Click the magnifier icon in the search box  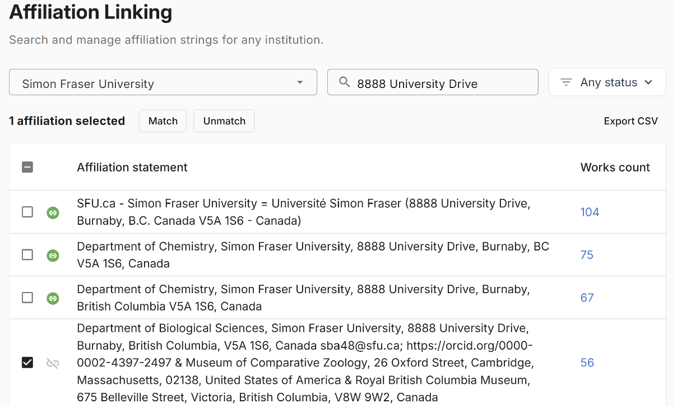[x=345, y=83]
